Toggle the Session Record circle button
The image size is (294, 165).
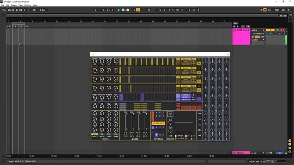click(149, 10)
